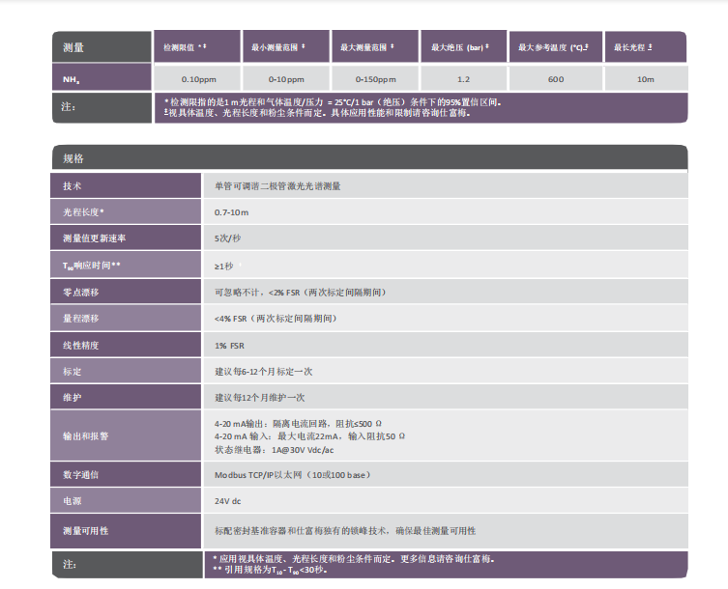Click the 24V dc power value
The width and height of the screenshot is (728, 589).
[228, 502]
